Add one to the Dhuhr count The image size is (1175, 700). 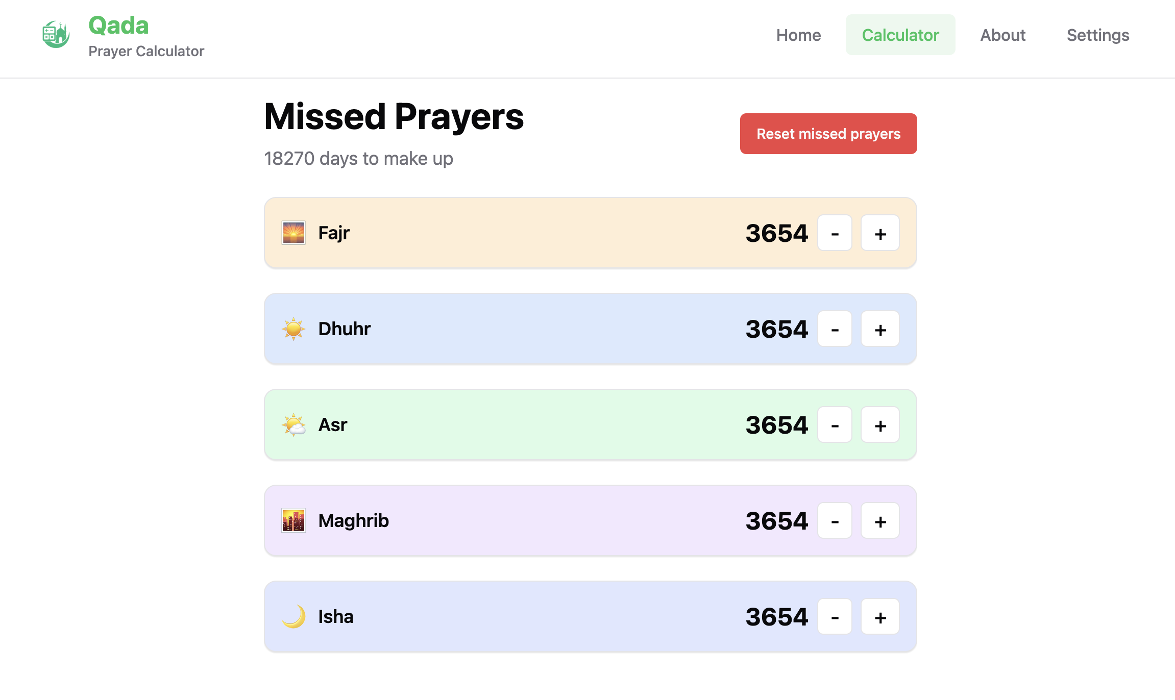pos(880,329)
